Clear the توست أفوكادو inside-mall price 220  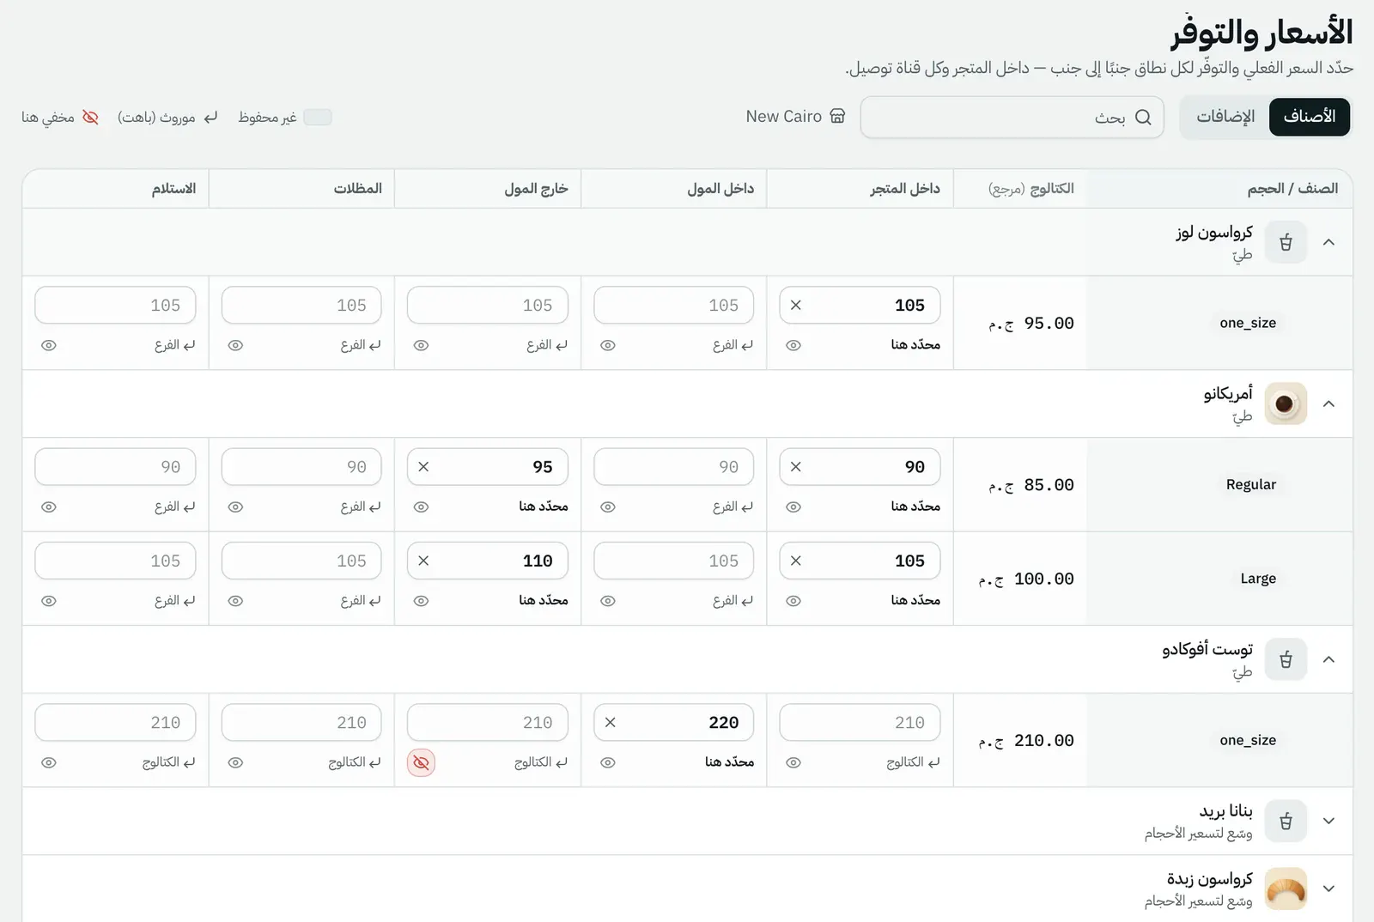610,722
